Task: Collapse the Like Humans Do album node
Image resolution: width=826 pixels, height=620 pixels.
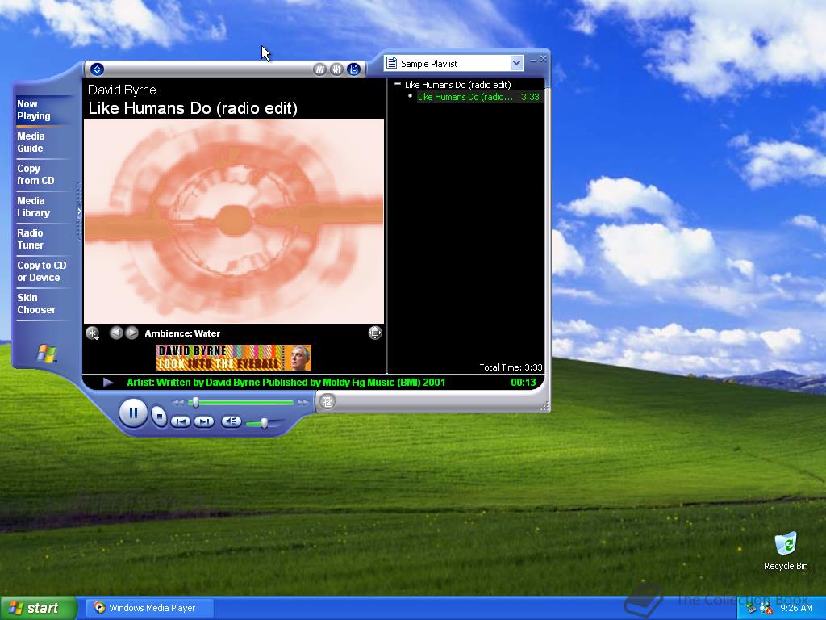Action: 398,84
